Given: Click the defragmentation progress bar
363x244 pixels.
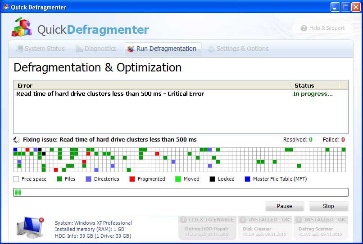Looking at the screenshot, I should (x=181, y=192).
